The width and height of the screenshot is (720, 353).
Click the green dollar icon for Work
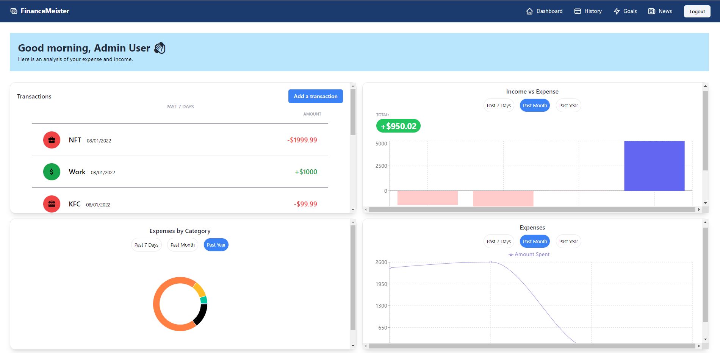pyautogui.click(x=52, y=172)
